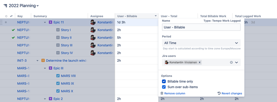Edit the column Name field User - Billable
This screenshot has width=277, height=102.
point(201,27)
